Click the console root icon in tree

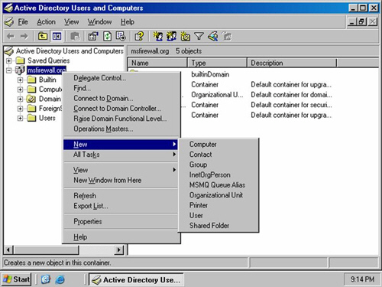tap(9, 51)
